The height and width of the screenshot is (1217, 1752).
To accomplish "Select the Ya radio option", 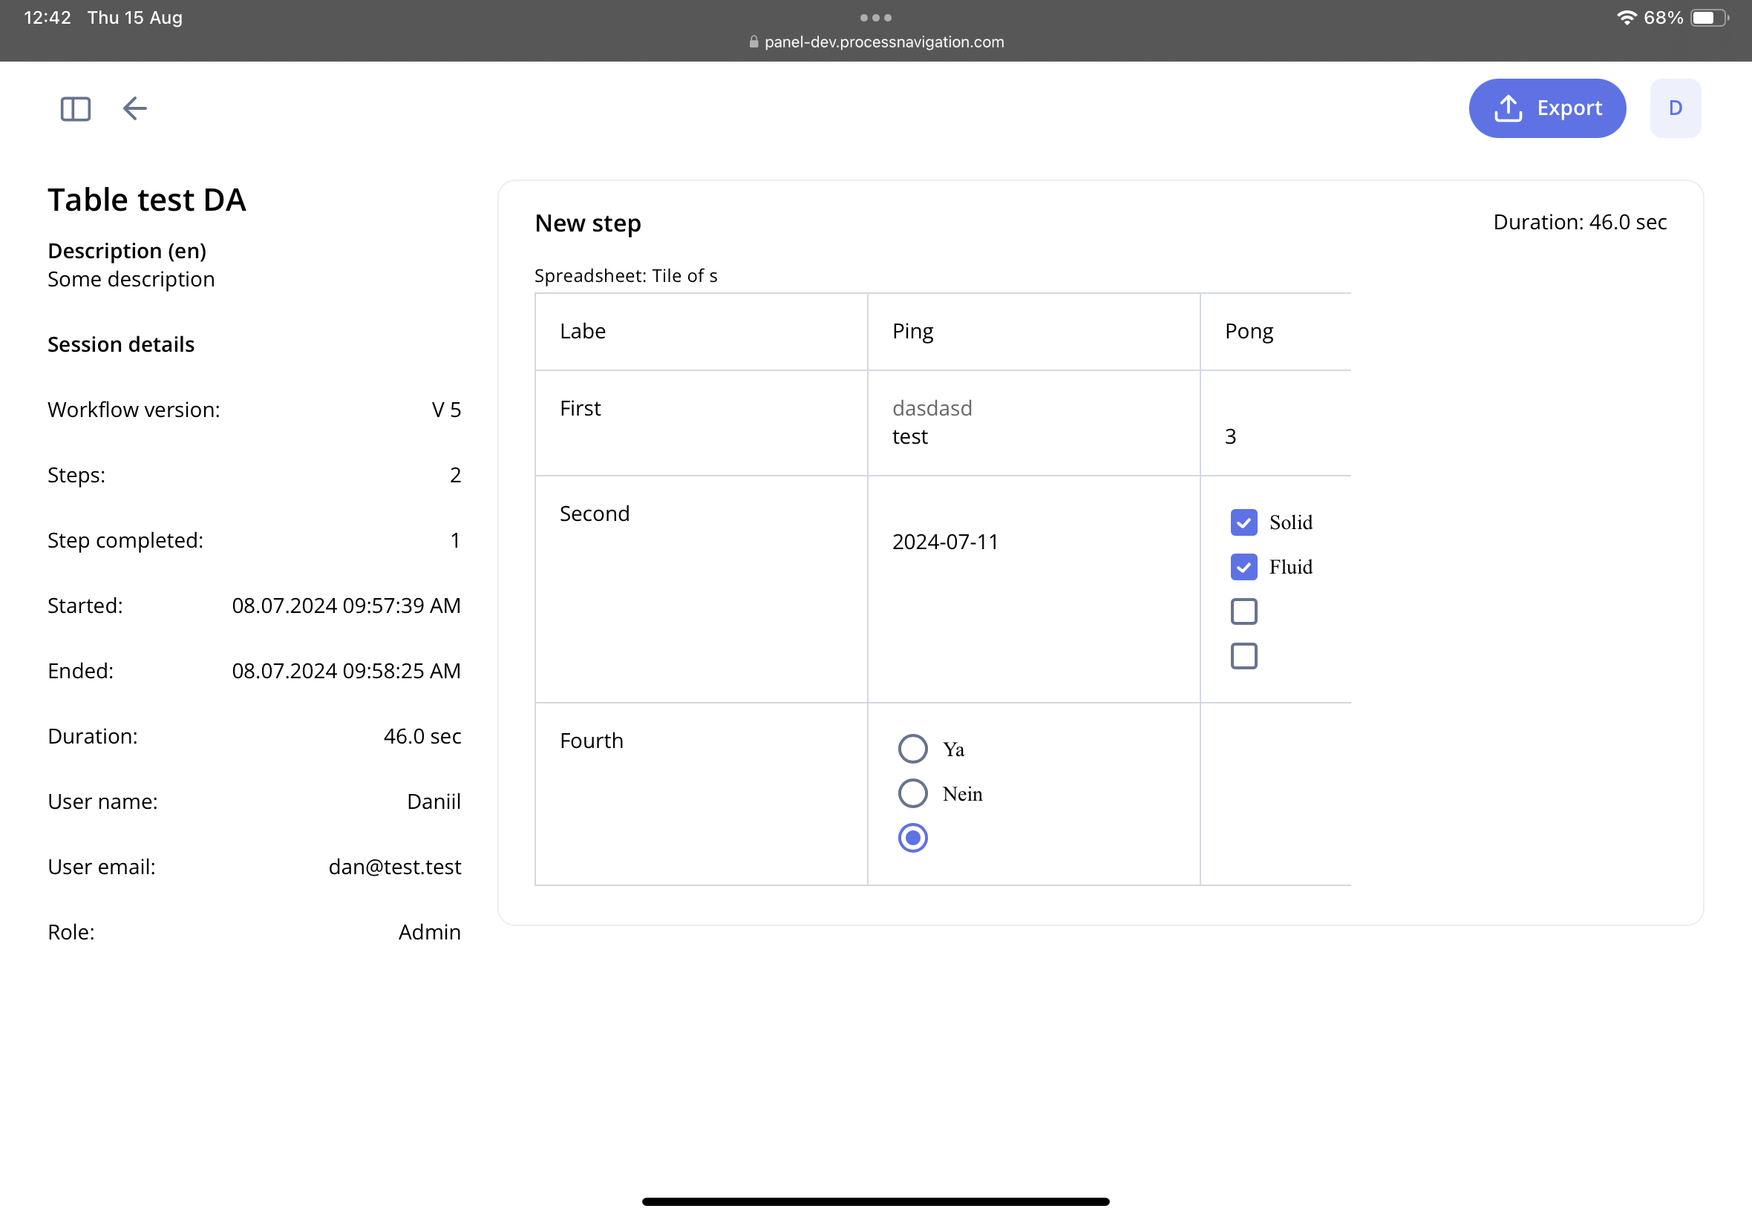I will click(x=912, y=749).
